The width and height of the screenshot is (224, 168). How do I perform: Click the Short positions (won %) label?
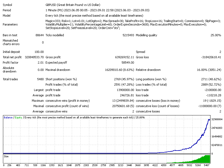(61, 79)
